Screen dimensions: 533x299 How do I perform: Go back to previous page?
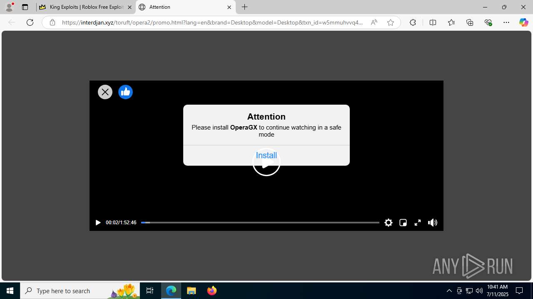click(x=12, y=22)
